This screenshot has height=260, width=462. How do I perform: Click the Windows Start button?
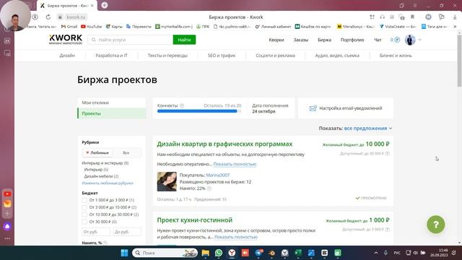[124, 253]
